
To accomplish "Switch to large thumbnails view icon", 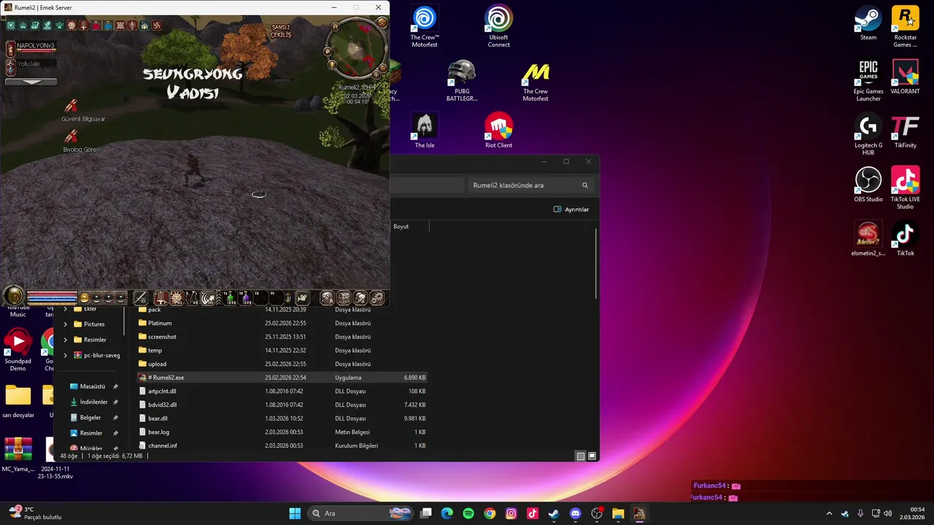I will pyautogui.click(x=592, y=456).
